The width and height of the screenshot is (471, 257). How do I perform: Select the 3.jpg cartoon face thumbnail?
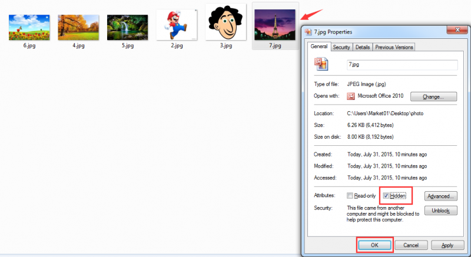pyautogui.click(x=225, y=22)
